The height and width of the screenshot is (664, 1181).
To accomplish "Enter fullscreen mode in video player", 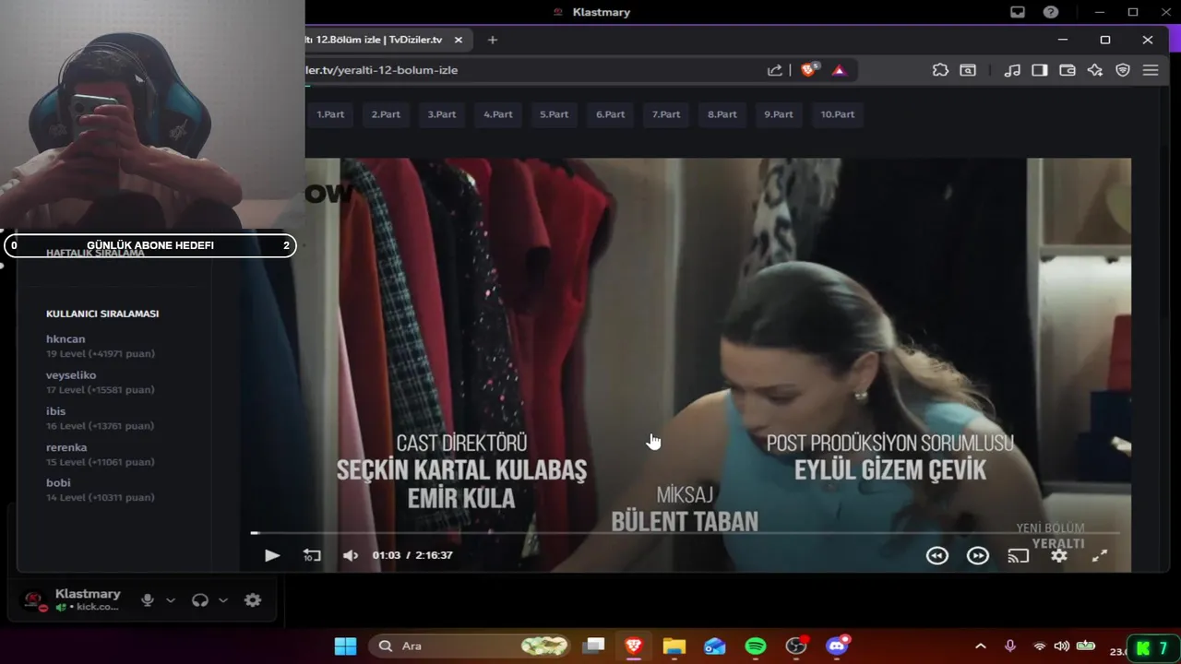I will (x=1100, y=555).
